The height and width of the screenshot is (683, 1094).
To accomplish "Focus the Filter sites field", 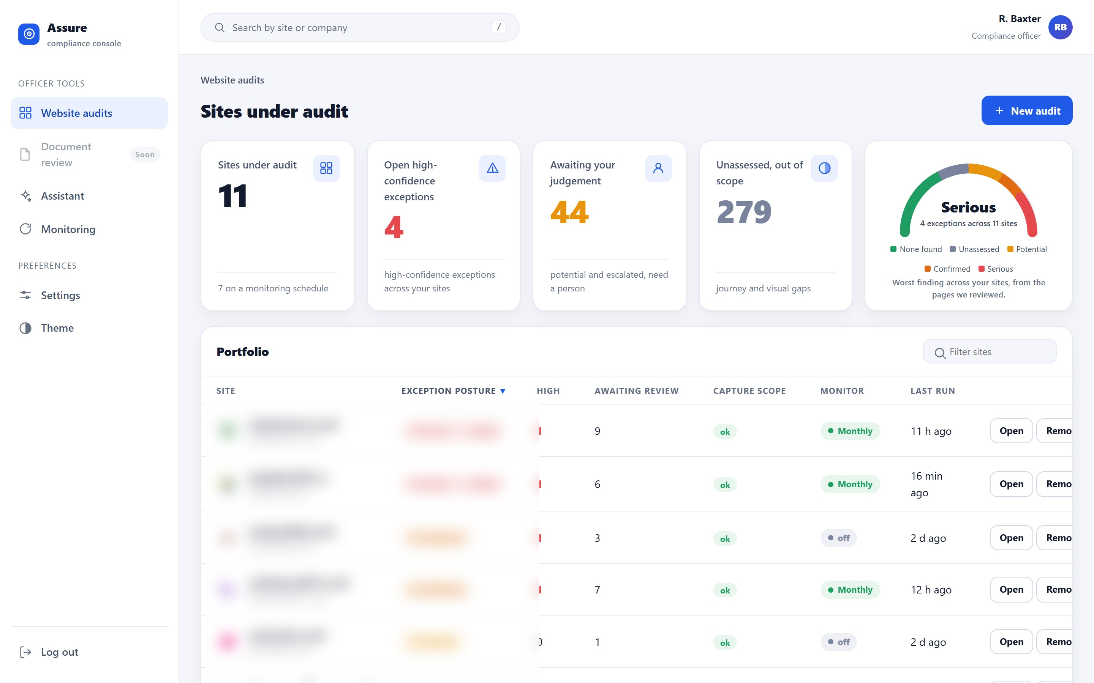I will click(x=990, y=352).
